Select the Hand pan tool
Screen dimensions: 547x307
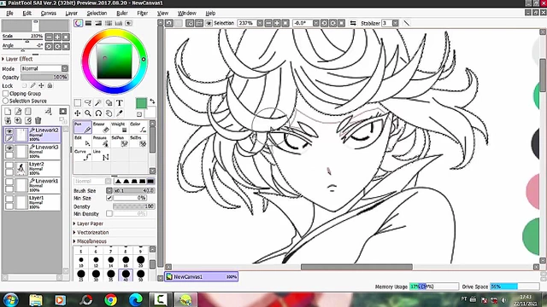[109, 113]
